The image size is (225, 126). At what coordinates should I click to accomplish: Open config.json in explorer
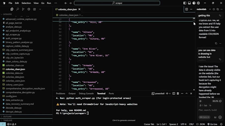(11, 96)
